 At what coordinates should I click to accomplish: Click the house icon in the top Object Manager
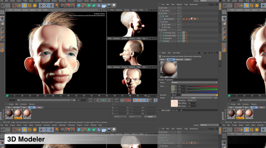pyautogui.click(x=212, y=4)
